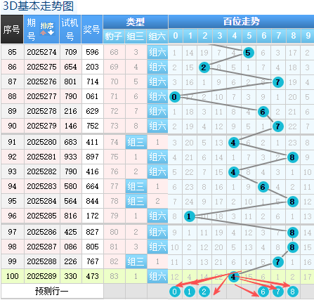Select the 预测行一 row label

point(52,292)
